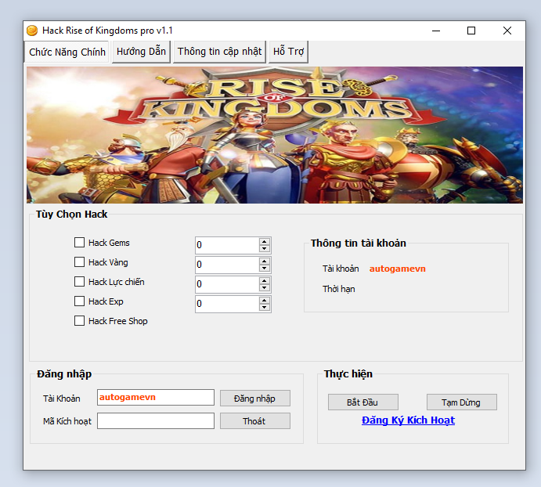This screenshot has width=541, height=487.
Task: Increase the Hack Lực chiến spinner value
Action: coord(265,280)
